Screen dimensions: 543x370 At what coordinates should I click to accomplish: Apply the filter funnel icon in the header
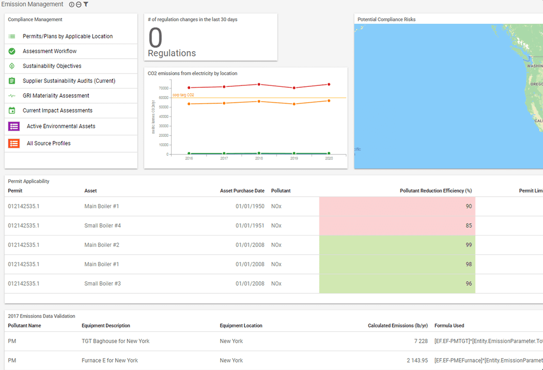point(87,4)
